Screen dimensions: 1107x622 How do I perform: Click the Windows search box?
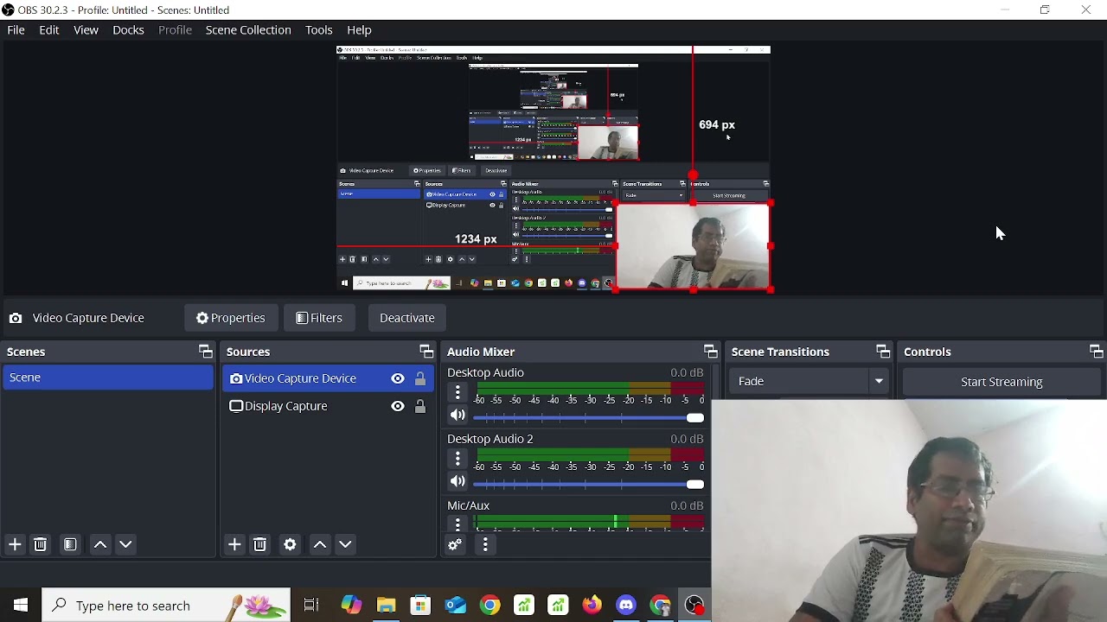[x=166, y=606]
